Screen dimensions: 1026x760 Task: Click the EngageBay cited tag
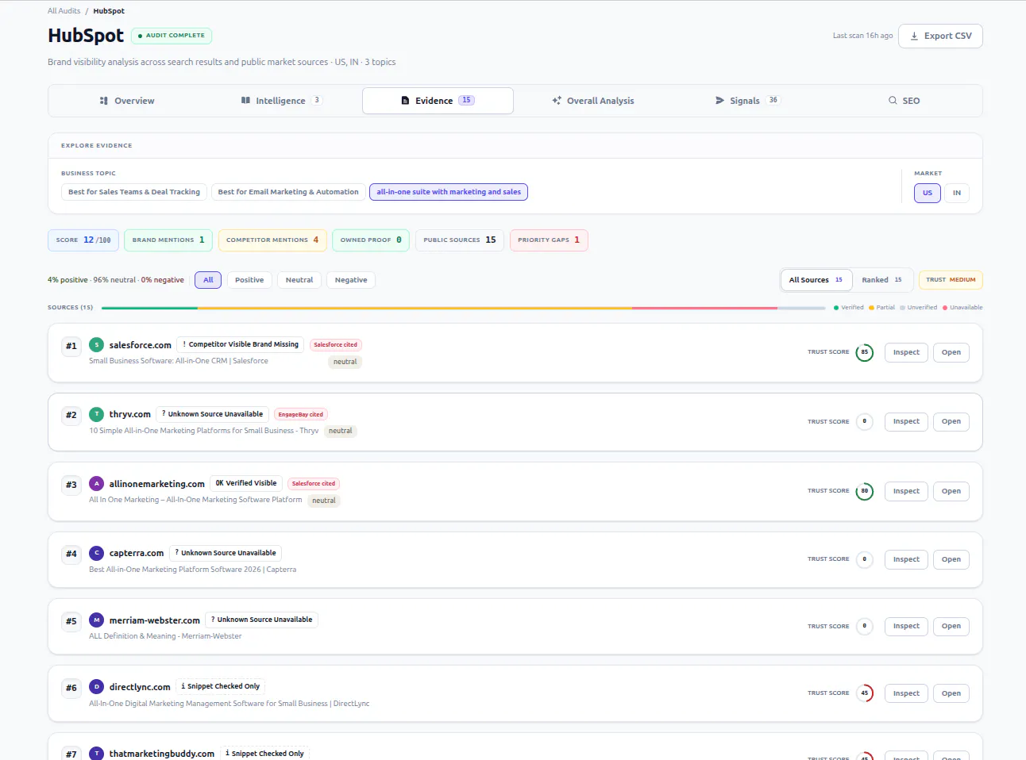[x=301, y=414]
